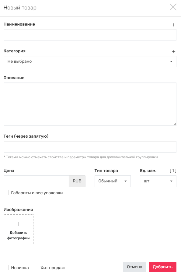181x278 pixels.
Task: Click the [1] indicator beside Ед. изм.
Action: point(173,171)
